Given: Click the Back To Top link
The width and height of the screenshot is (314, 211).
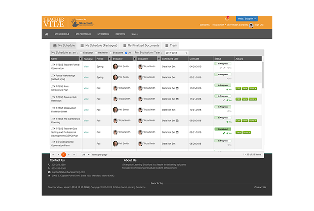Looking at the screenshot, I should [157, 183].
